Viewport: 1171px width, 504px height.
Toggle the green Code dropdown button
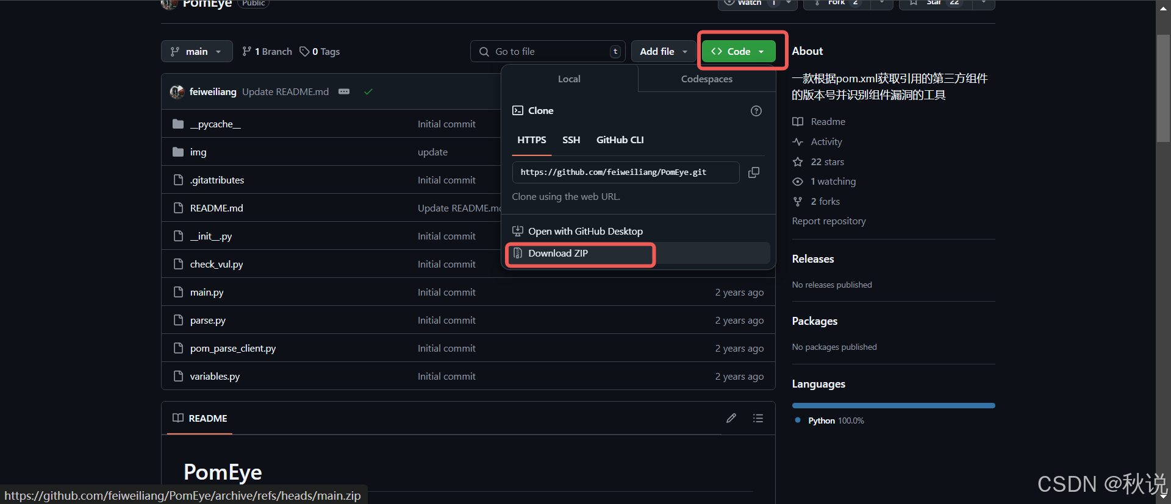tap(739, 51)
